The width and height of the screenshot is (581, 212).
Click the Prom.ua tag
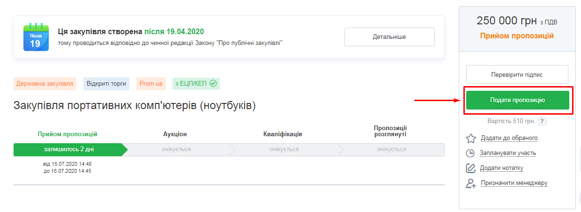click(150, 84)
